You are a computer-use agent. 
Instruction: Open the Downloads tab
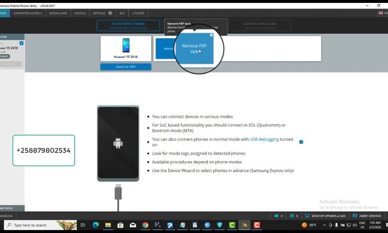58,13
